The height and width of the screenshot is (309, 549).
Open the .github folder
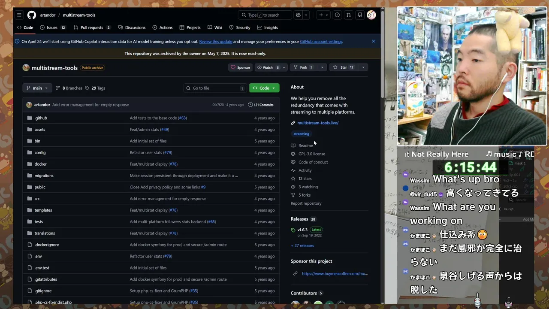pyautogui.click(x=41, y=118)
